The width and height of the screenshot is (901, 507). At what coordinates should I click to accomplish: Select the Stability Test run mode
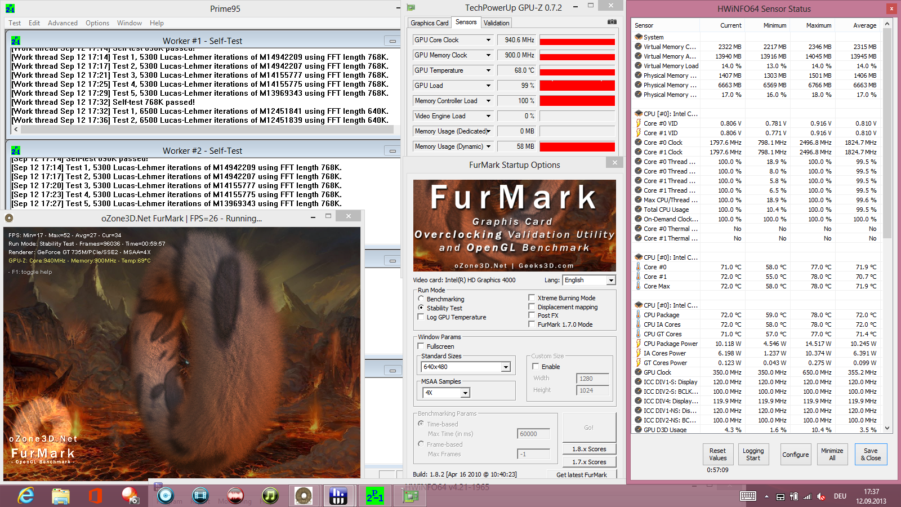point(421,308)
